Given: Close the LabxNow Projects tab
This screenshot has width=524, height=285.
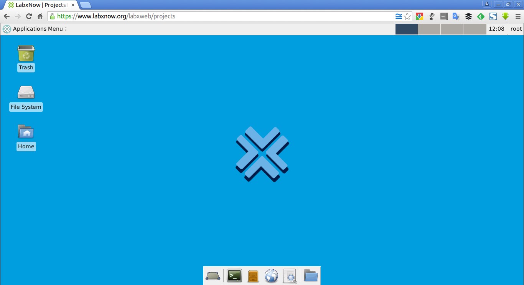Looking at the screenshot, I should (x=73, y=5).
